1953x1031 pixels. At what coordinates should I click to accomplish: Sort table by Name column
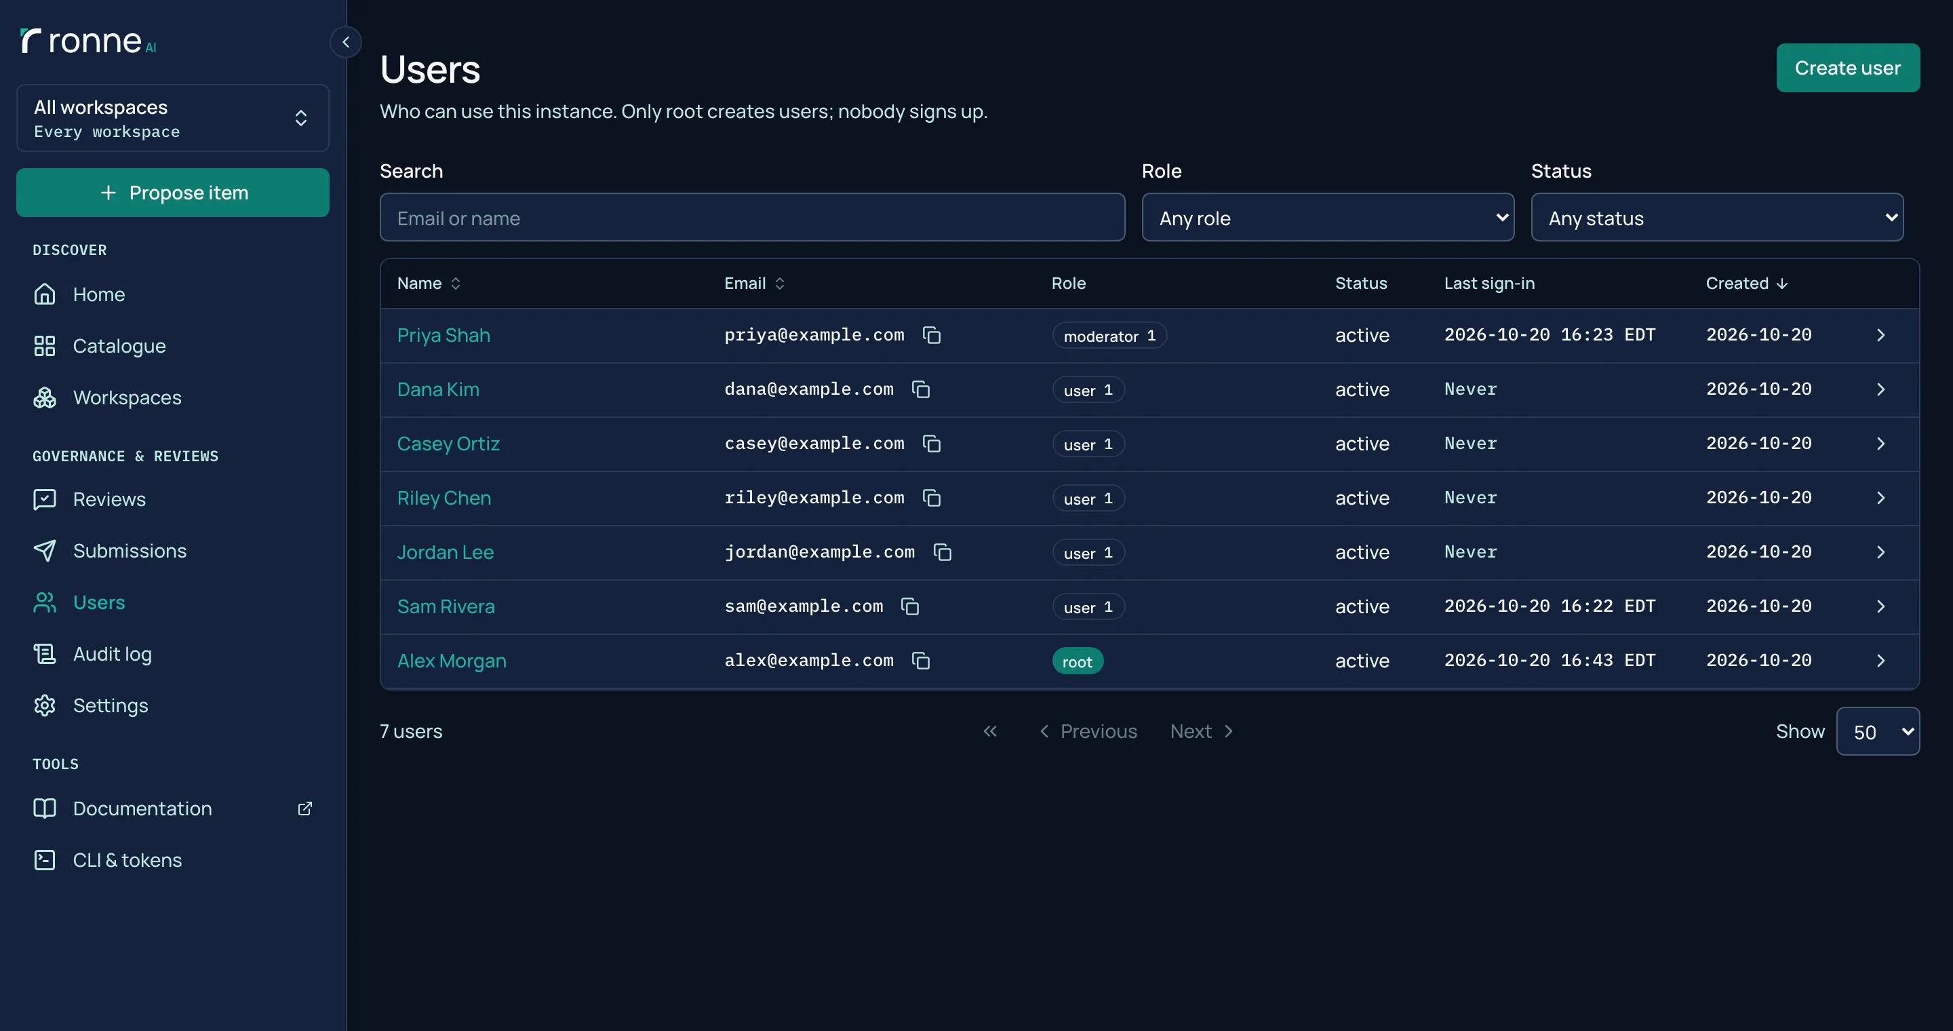point(429,283)
